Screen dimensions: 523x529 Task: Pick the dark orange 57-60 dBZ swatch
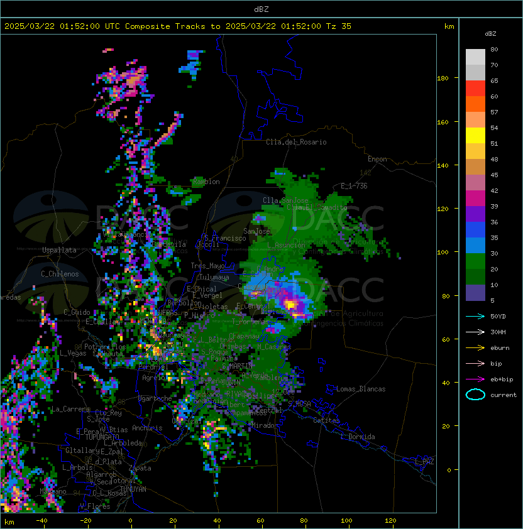pos(475,104)
